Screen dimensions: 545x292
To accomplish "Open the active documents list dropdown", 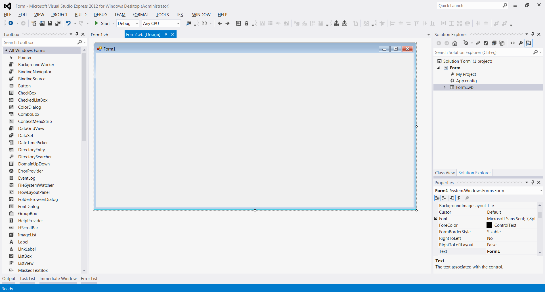I will [x=429, y=35].
